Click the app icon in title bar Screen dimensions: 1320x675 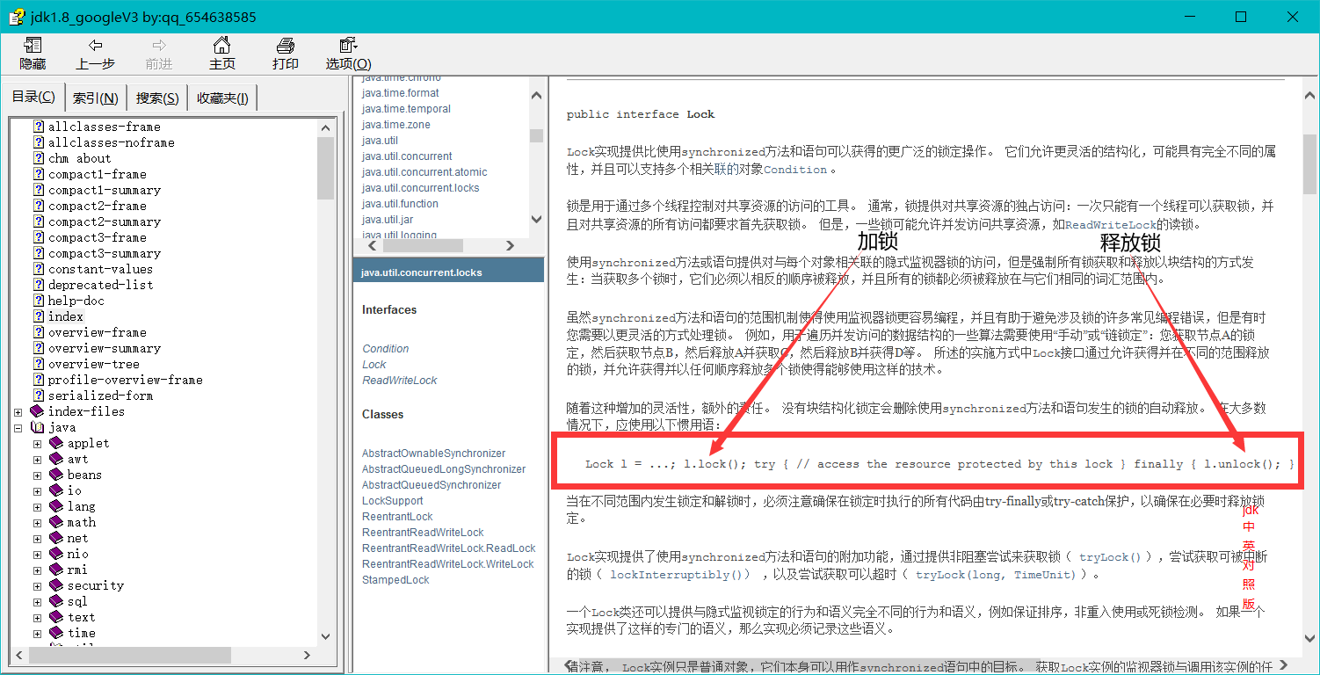(16, 17)
